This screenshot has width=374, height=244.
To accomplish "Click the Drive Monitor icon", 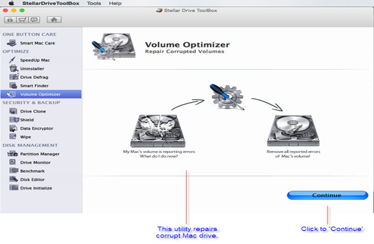I will [x=12, y=162].
